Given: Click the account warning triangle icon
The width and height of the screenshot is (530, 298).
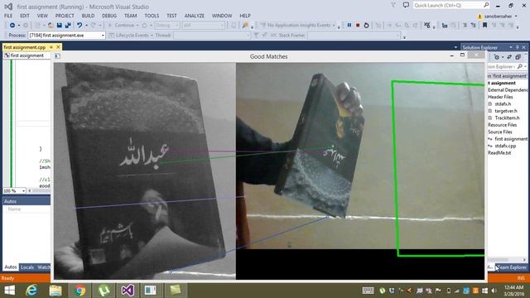Looking at the screenshot, I should point(479,17).
